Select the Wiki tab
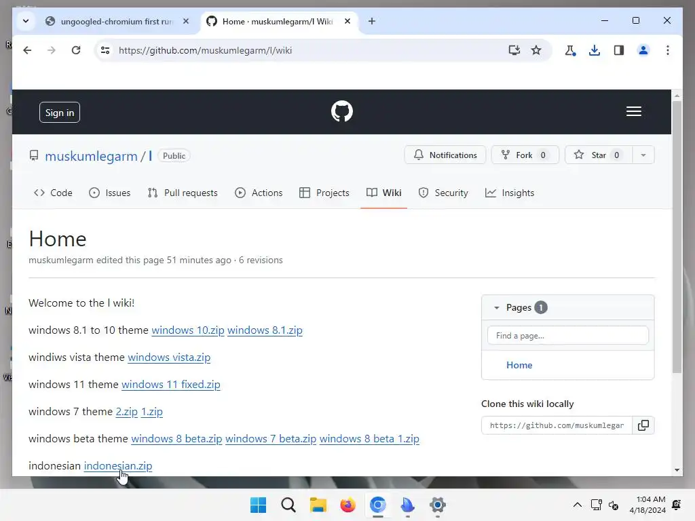695x521 pixels. [384, 193]
